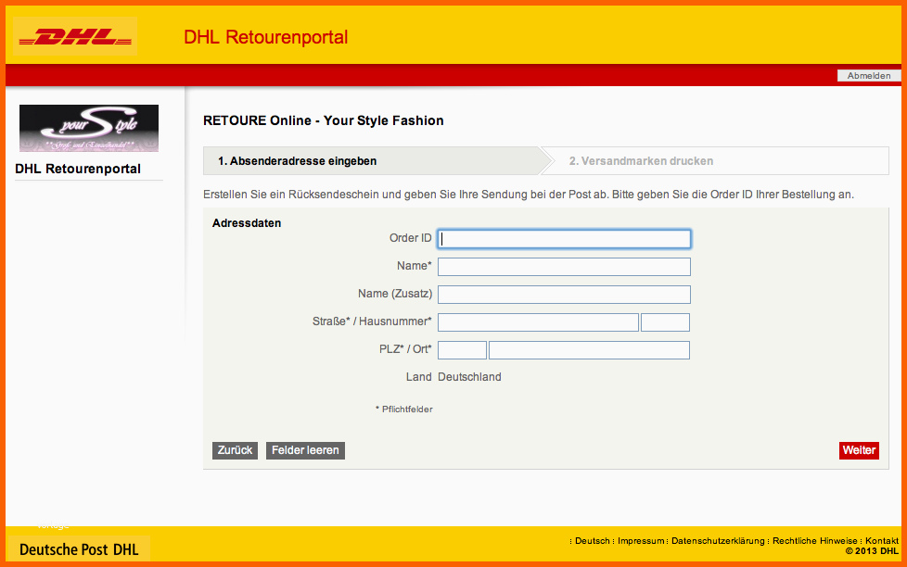Click the Hausnummer small input box

(665, 321)
